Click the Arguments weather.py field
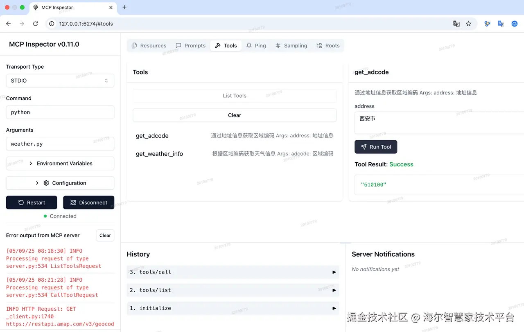Image resolution: width=524 pixels, height=332 pixels. click(x=60, y=144)
